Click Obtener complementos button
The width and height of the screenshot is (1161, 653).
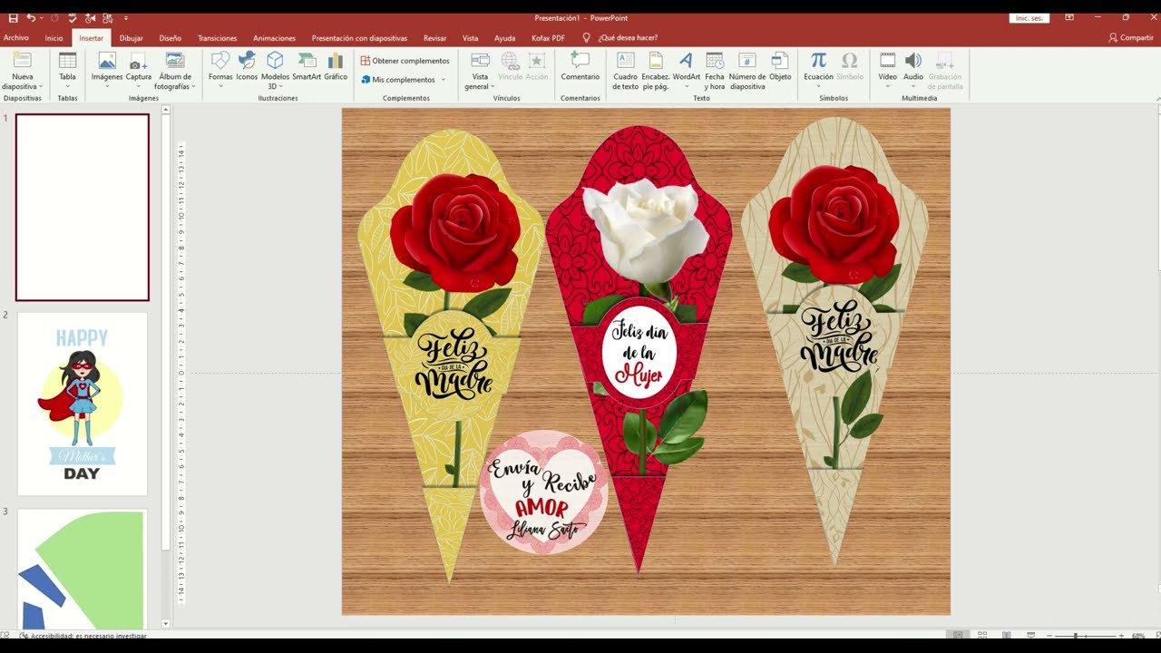[x=405, y=61]
